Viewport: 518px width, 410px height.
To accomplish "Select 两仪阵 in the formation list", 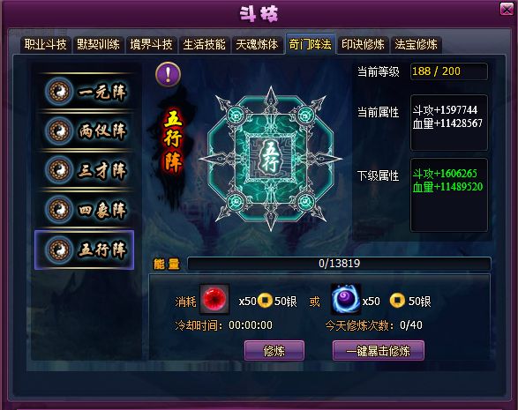I will point(85,130).
